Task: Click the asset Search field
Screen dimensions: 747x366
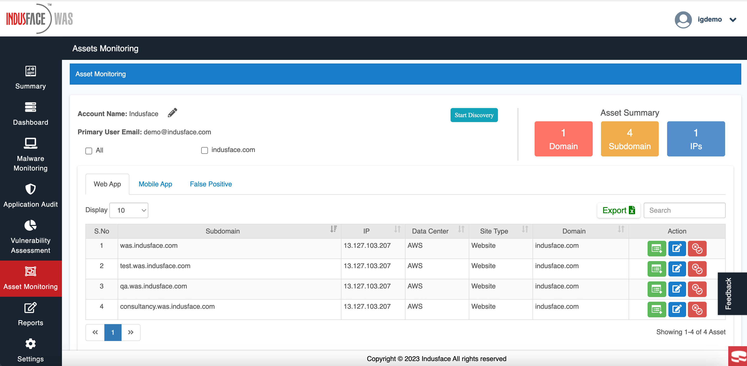Action: 684,210
